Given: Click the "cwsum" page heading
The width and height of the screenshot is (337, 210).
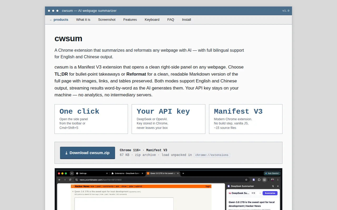Looking at the screenshot, I should click(68, 39).
